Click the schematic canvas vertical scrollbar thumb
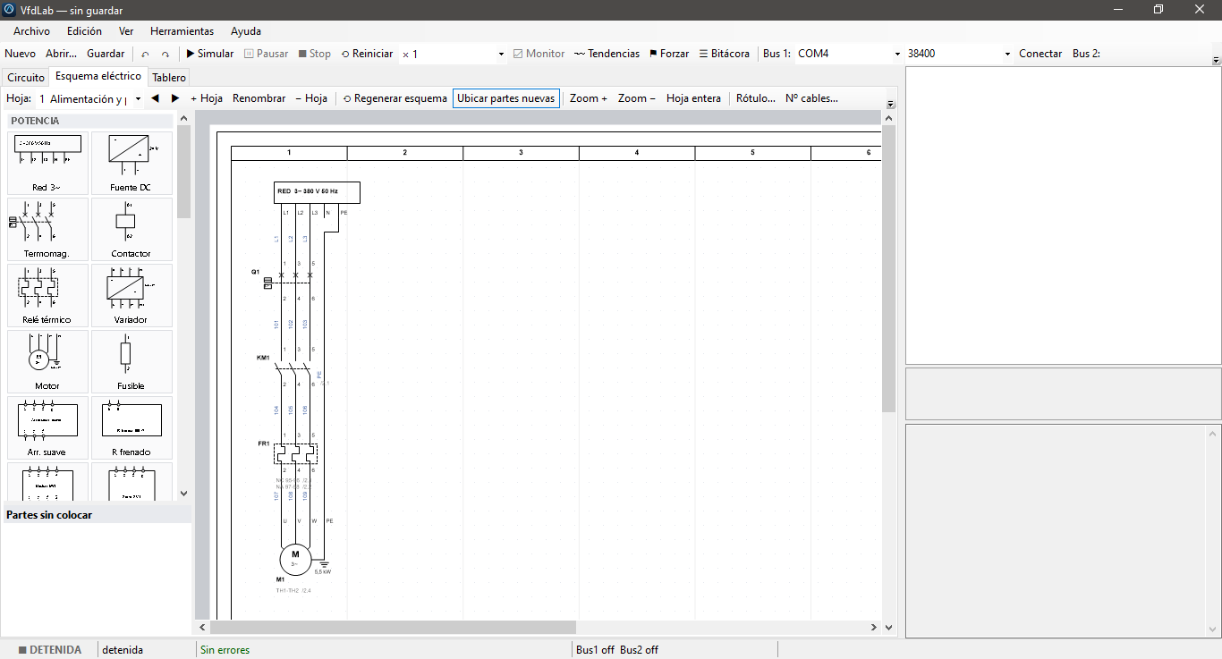This screenshot has height=659, width=1222. (888, 268)
